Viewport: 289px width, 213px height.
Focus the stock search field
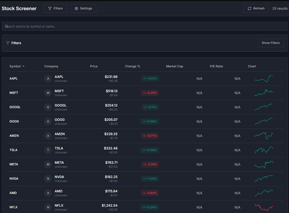click(144, 26)
